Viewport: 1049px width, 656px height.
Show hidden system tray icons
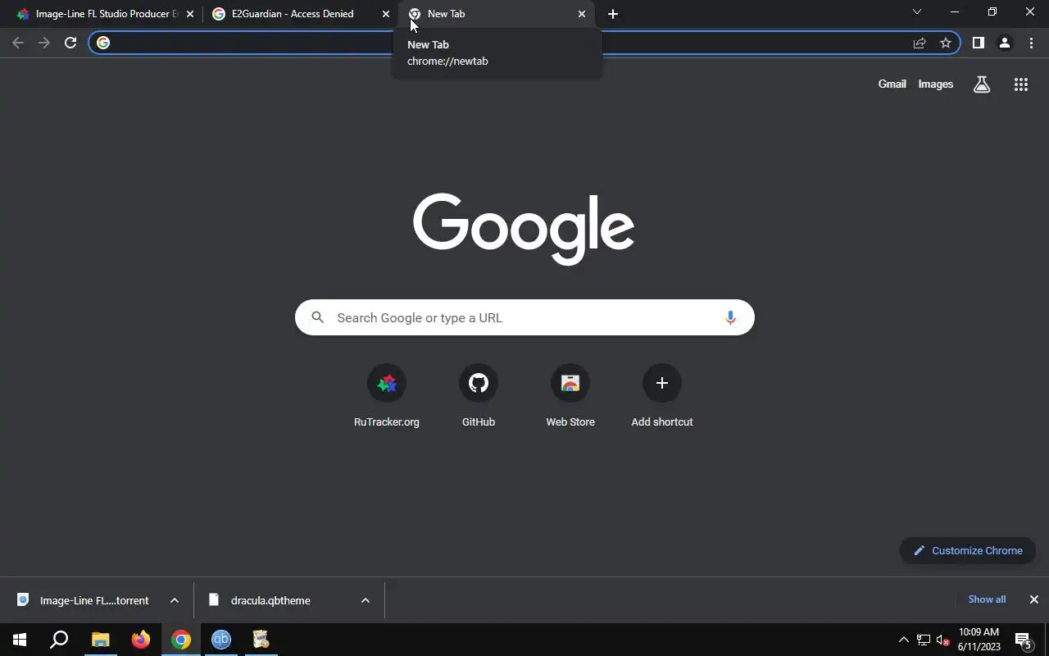(903, 640)
